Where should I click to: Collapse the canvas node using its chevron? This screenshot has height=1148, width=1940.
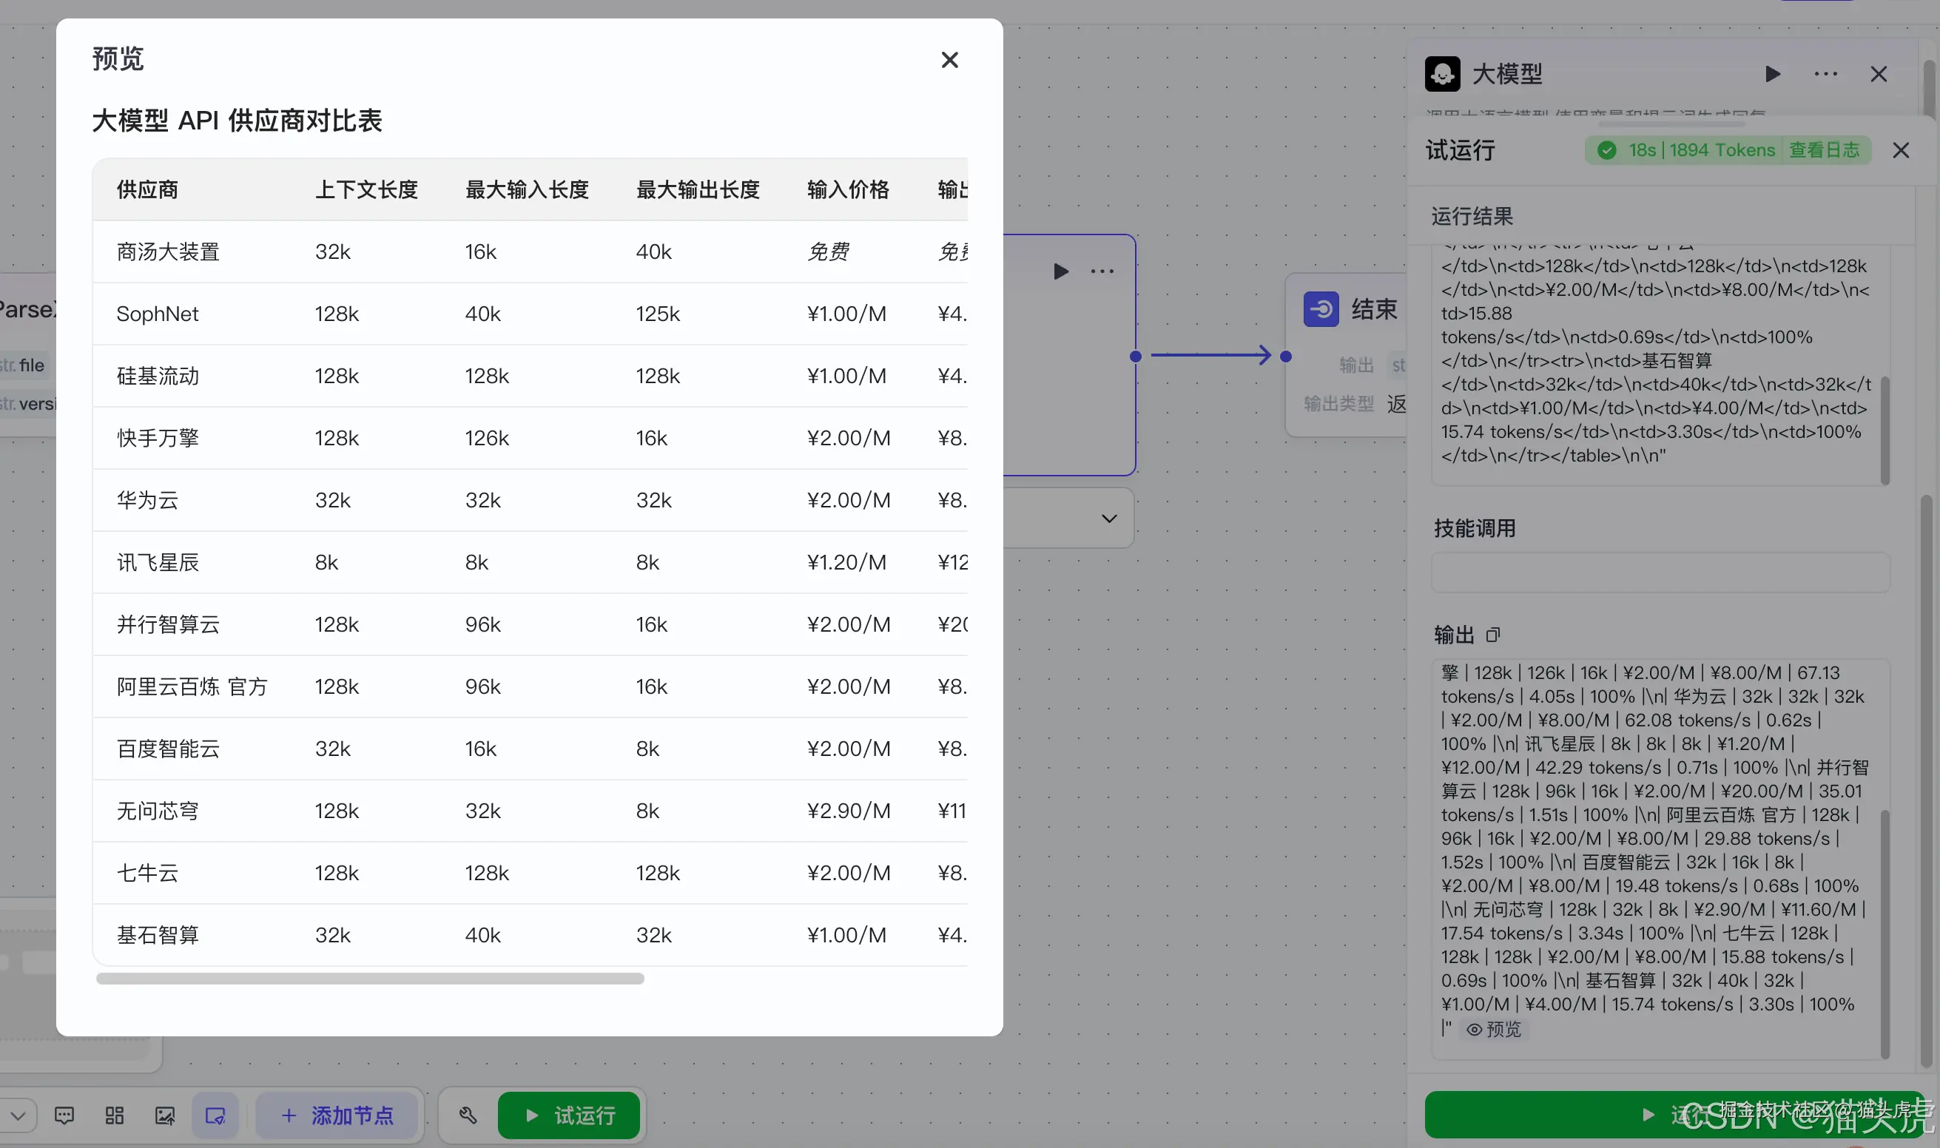(1110, 518)
